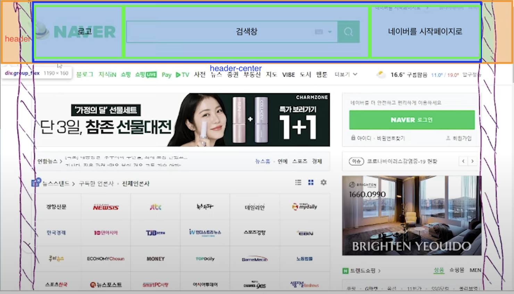Open the 사전 dictionary menu

click(x=200, y=74)
